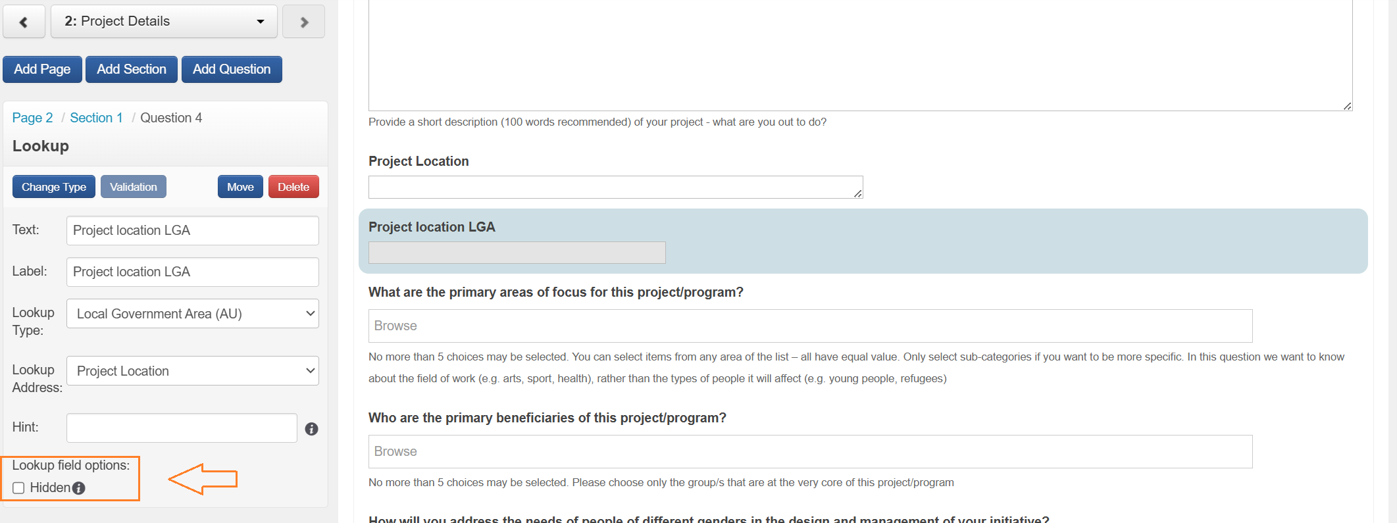Screen dimensions: 1397x523
Task: Go to the next page arrow
Action: [303, 22]
